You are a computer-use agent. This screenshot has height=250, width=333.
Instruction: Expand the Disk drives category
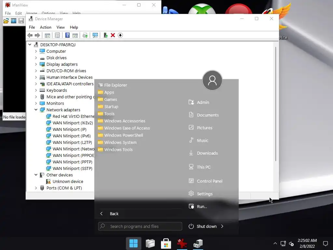[36, 58]
